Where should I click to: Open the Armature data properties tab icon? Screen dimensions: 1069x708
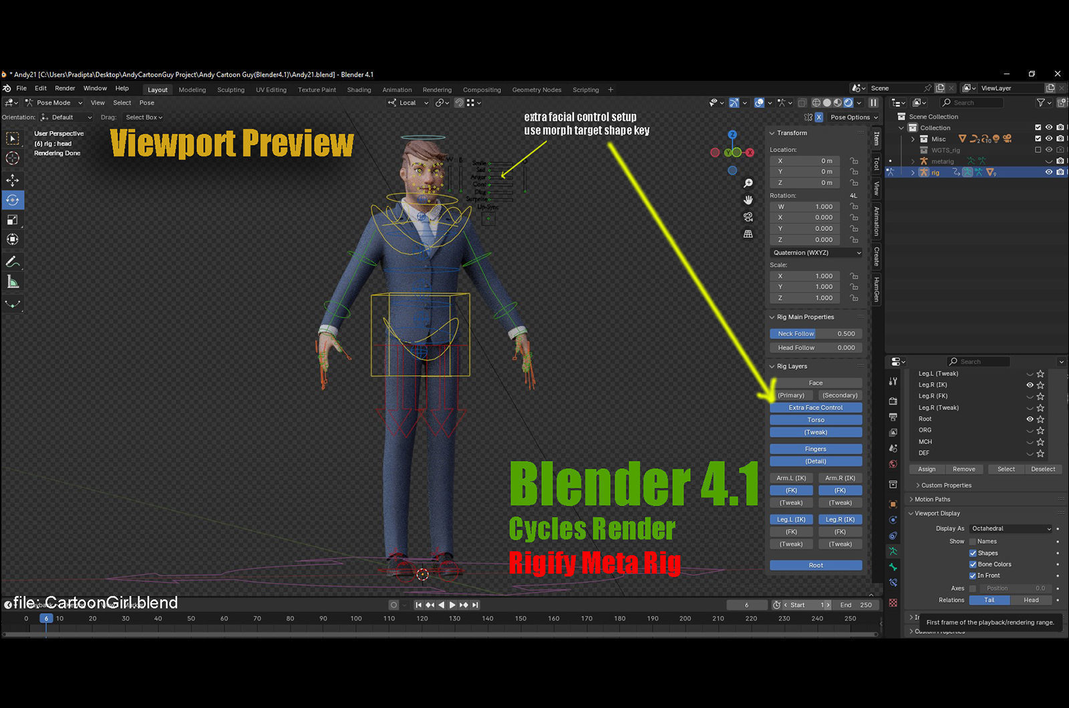click(893, 551)
